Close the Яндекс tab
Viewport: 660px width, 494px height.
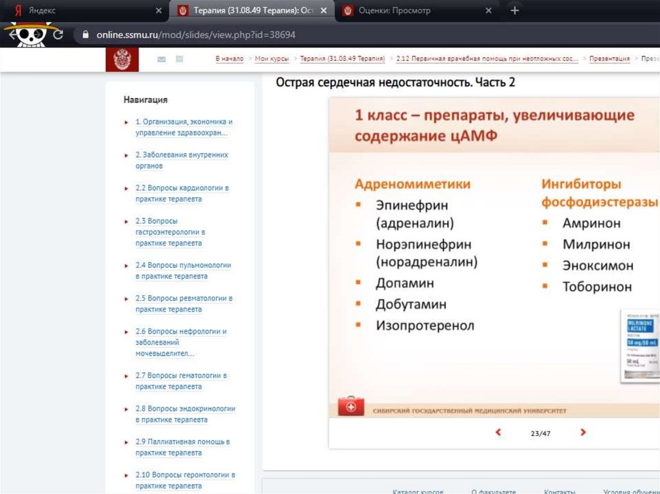point(159,10)
